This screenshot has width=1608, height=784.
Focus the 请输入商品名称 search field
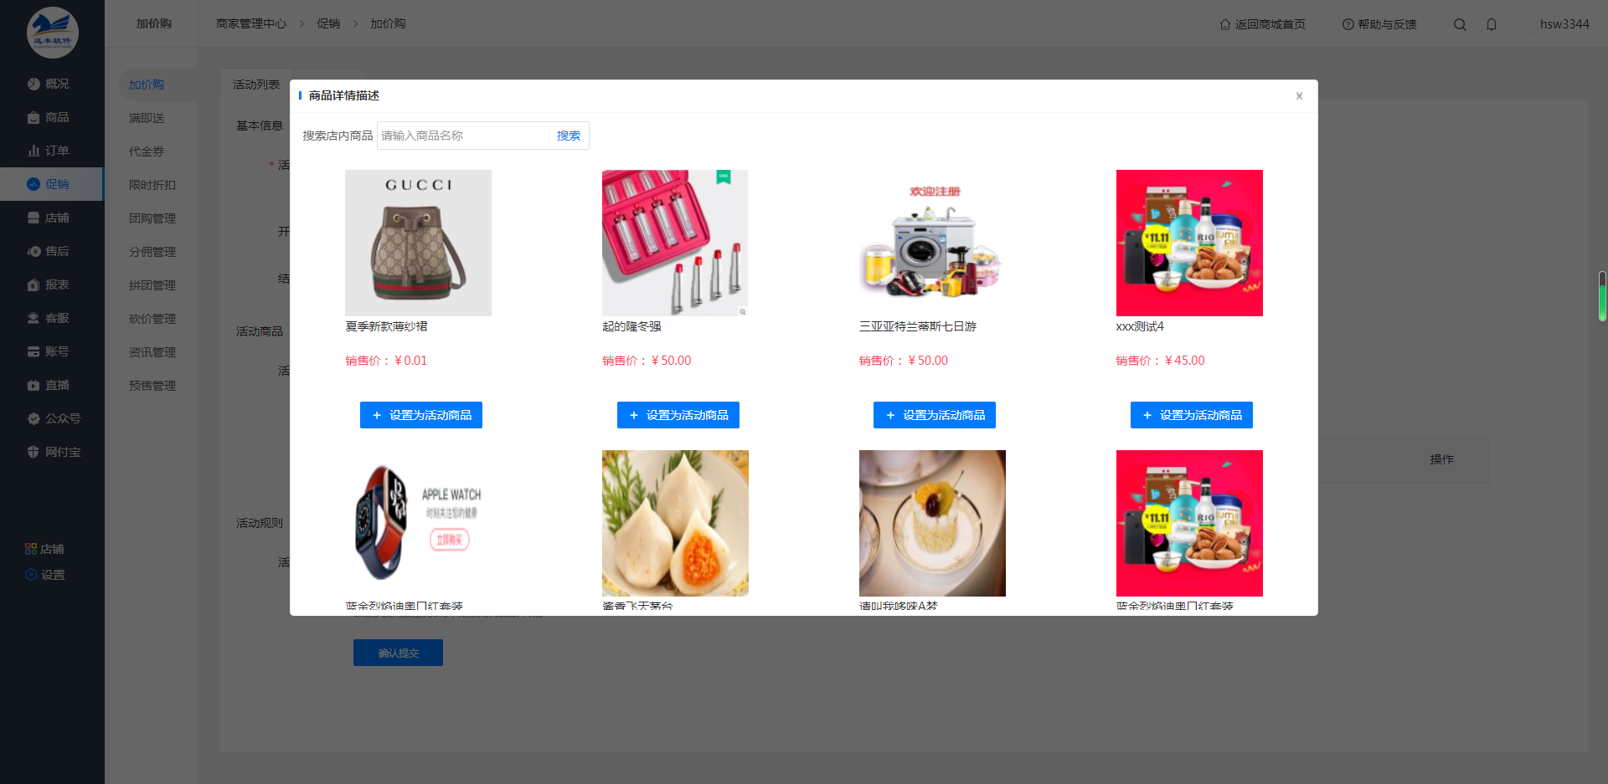pyautogui.click(x=463, y=136)
